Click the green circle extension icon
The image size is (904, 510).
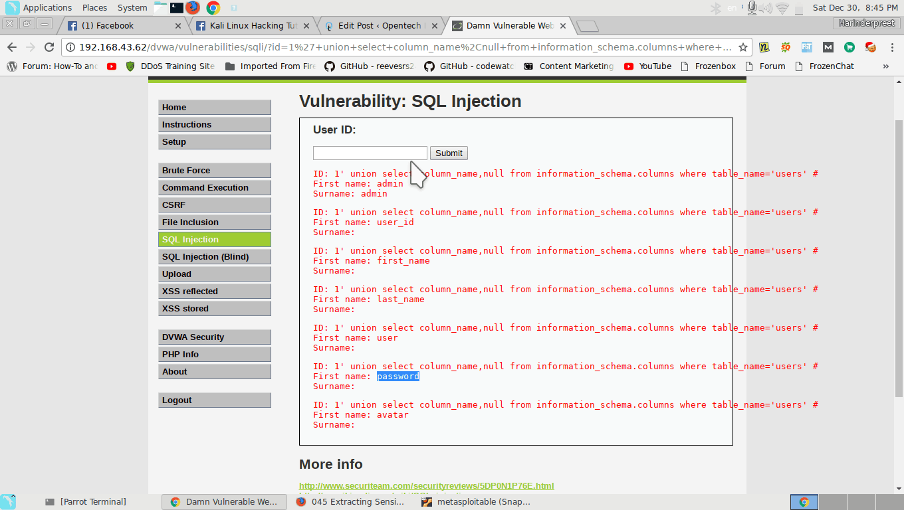[x=849, y=47]
